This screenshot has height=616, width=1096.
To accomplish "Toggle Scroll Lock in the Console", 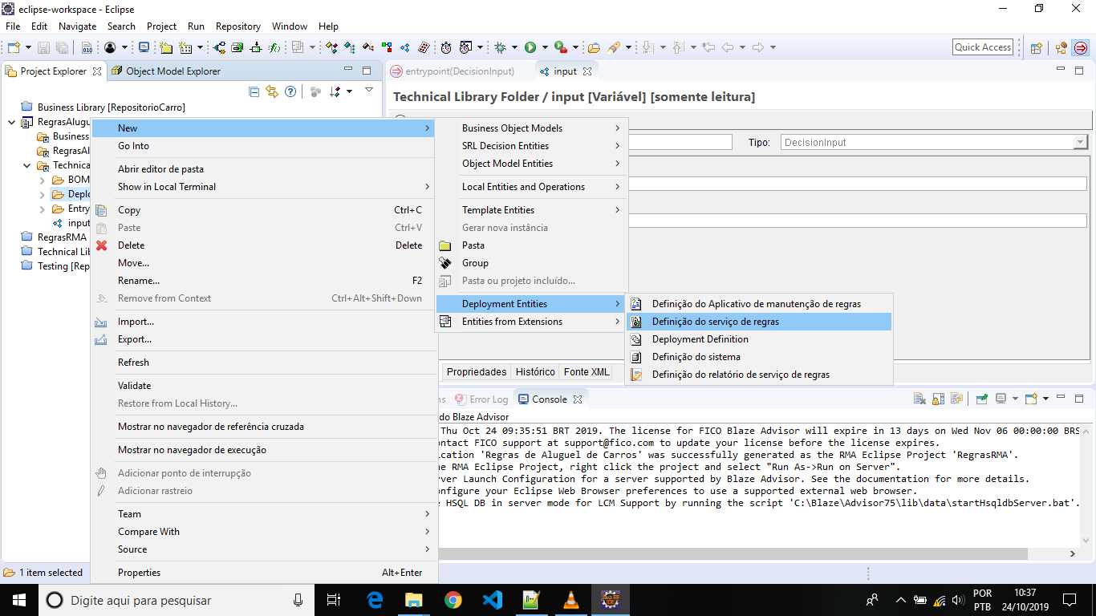I will click(x=937, y=399).
